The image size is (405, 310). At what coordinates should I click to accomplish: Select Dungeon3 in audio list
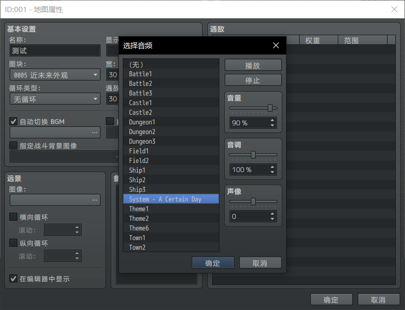171,141
